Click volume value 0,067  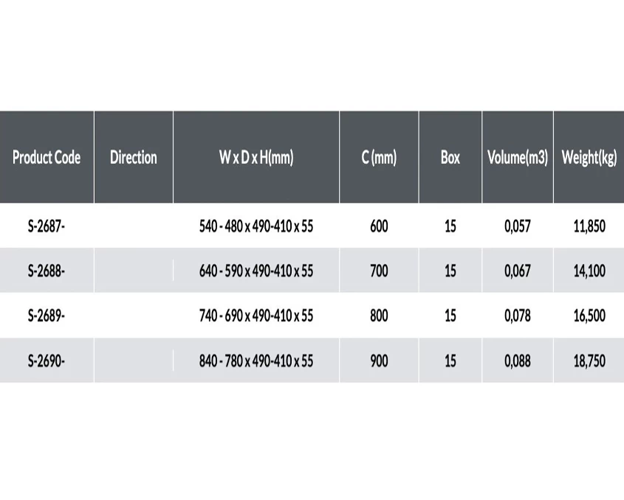(x=518, y=271)
